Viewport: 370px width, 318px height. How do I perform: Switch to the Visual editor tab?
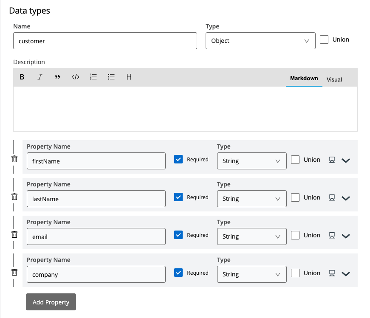(x=334, y=79)
